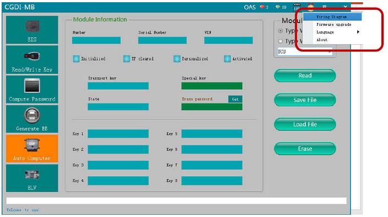Click the 'Welcome to use!' status text
This screenshot has height=217, width=388.
[x=23, y=210]
